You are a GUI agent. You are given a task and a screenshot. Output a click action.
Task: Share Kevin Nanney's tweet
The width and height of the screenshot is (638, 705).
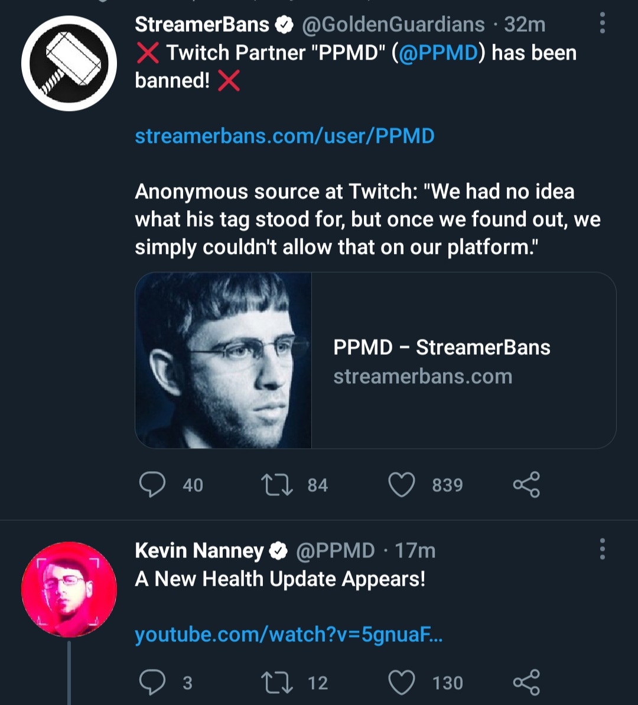click(x=526, y=683)
